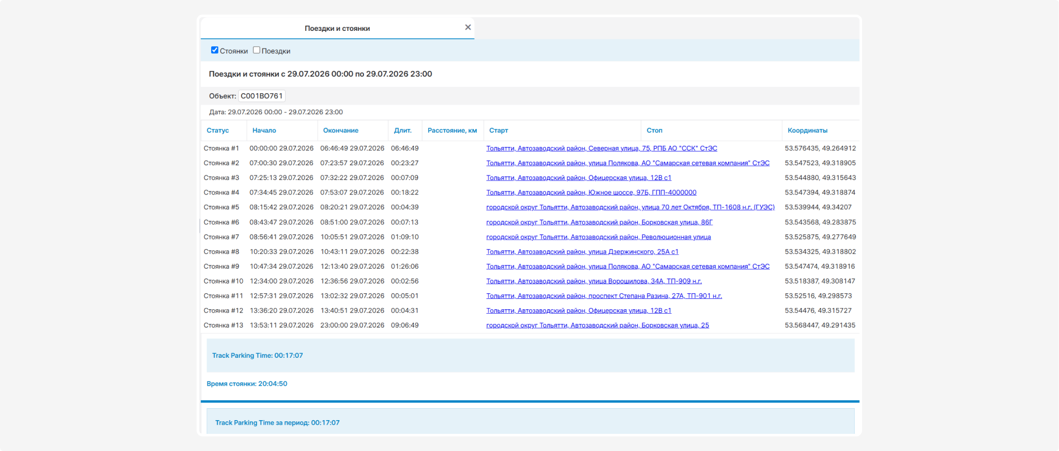Open Стоянка #12 Офицерская улица, 12В с1 link

(579, 311)
